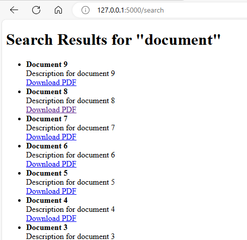
Task: Click the Document 6 bold title
Action: click(47, 146)
